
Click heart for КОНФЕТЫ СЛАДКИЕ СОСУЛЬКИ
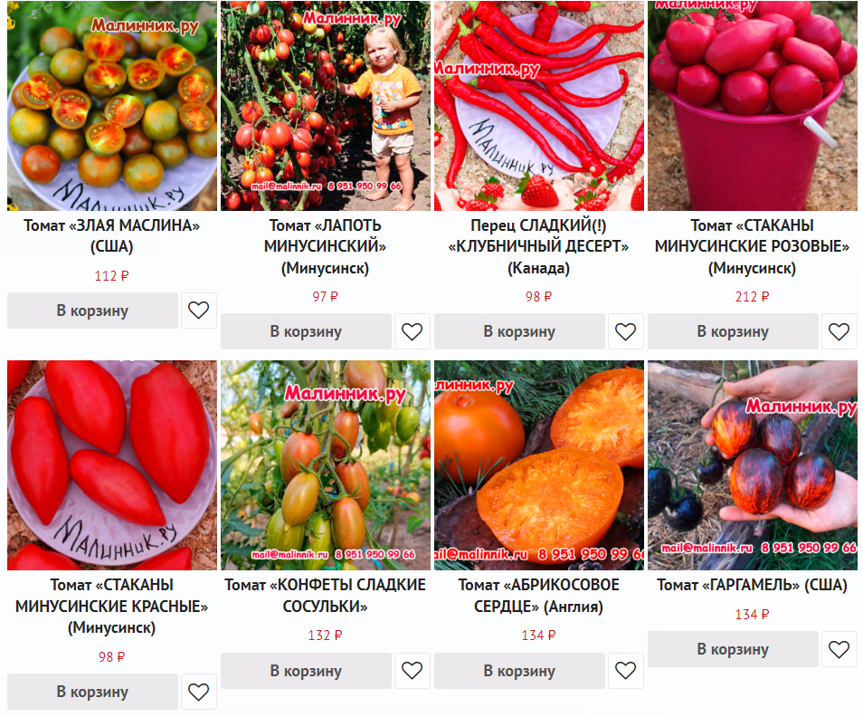tap(412, 671)
